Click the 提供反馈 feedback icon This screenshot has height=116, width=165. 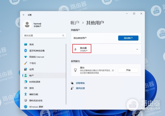72,88
